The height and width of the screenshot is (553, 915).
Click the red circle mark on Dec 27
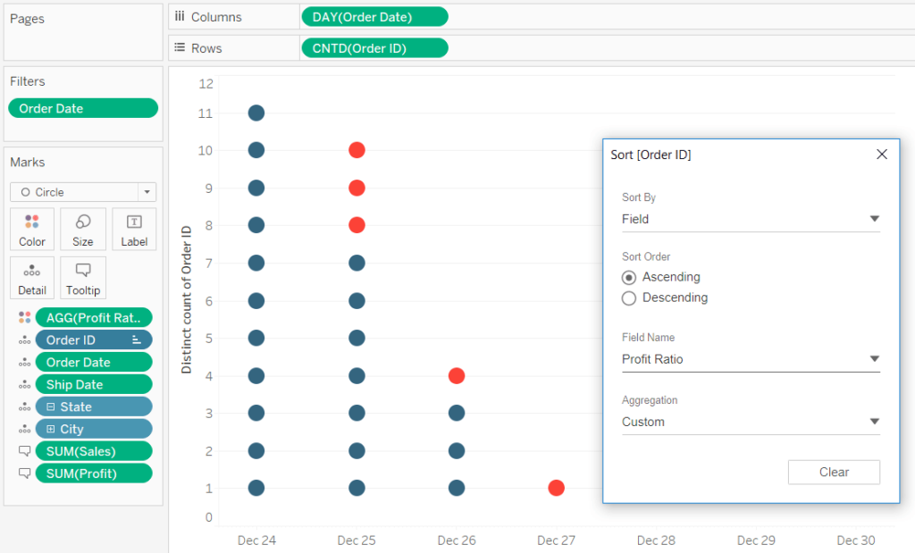(x=556, y=488)
